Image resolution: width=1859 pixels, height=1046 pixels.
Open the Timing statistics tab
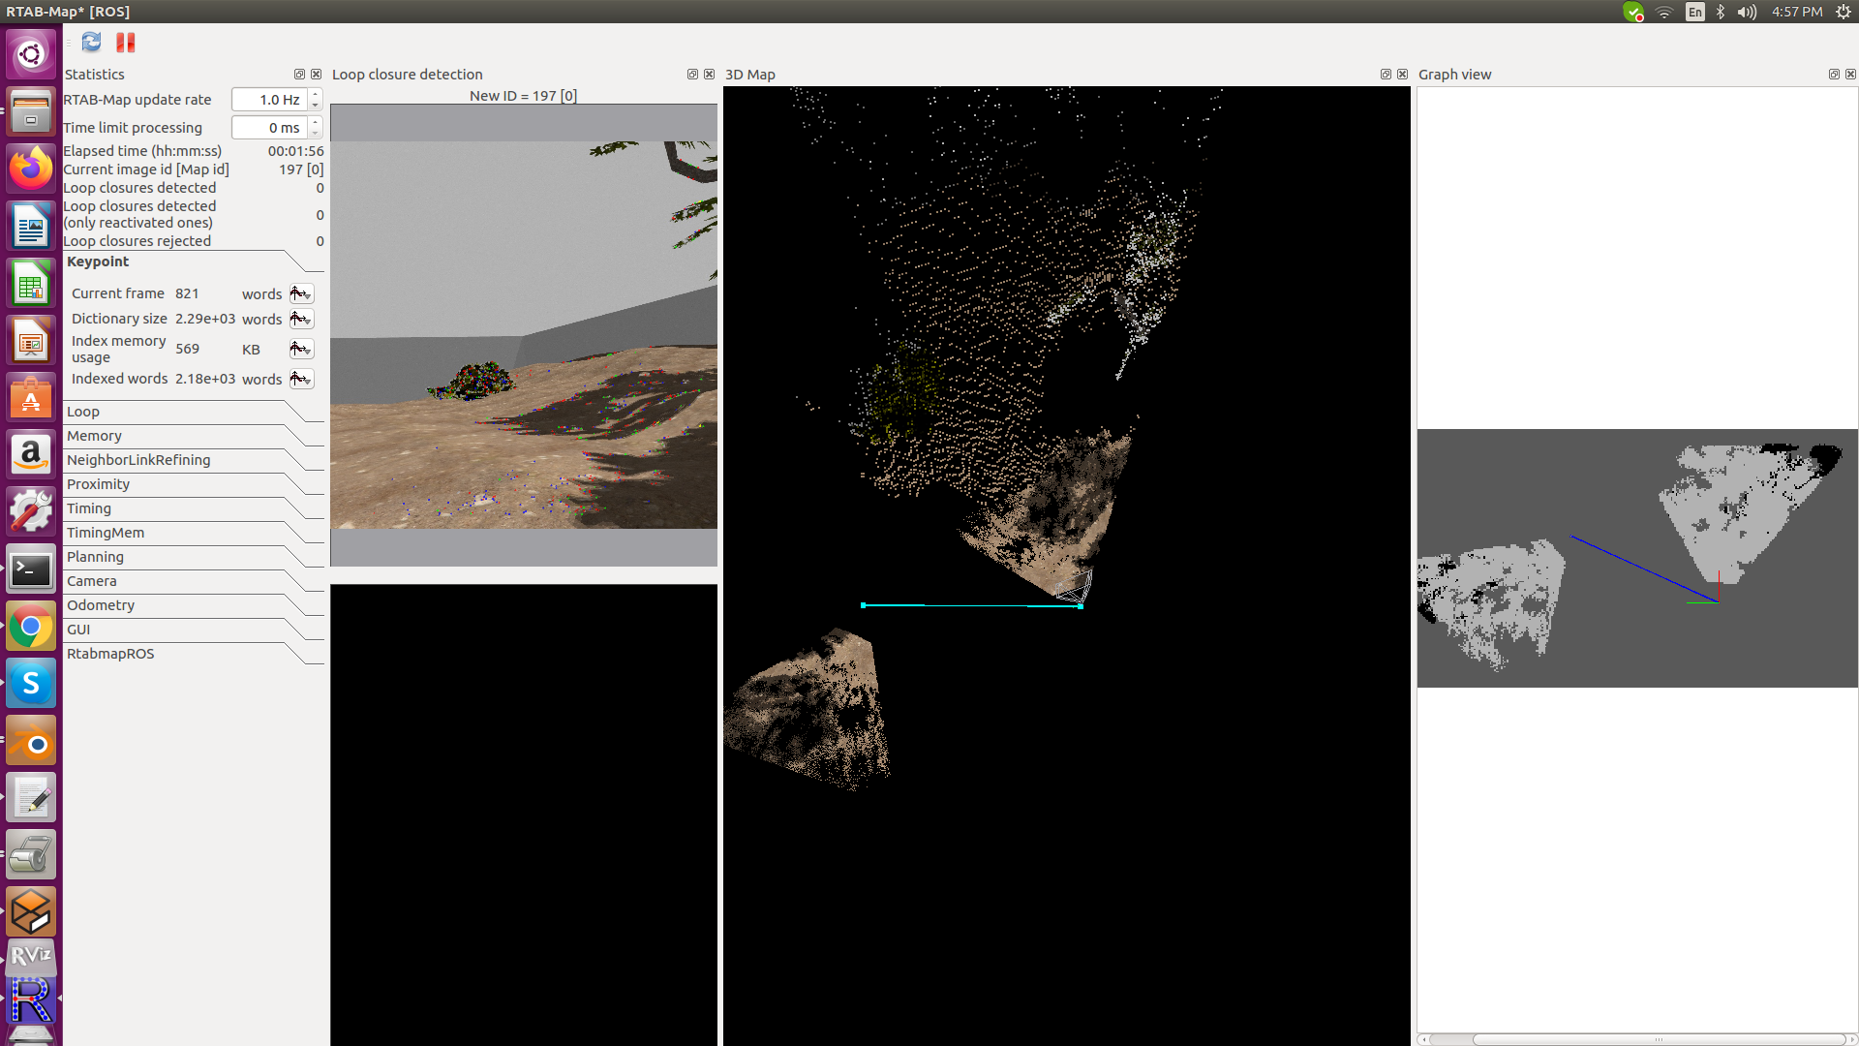[89, 508]
